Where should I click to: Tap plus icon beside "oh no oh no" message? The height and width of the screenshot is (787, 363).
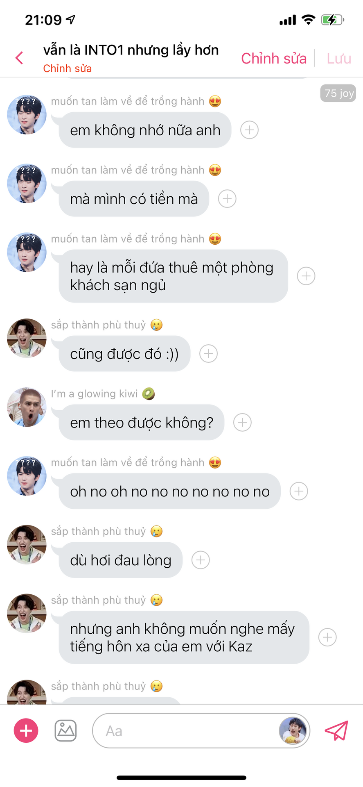(x=299, y=491)
